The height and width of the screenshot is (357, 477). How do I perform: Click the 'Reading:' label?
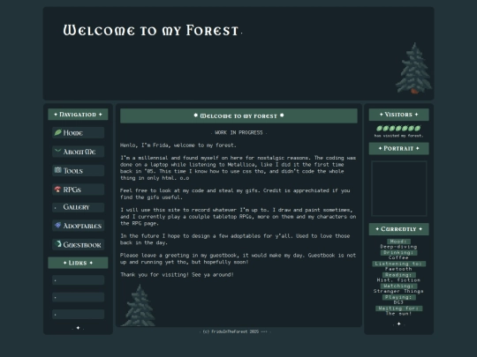pos(398,275)
